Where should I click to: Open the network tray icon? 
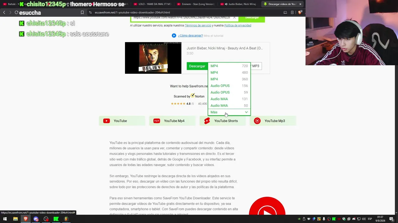[359, 219]
